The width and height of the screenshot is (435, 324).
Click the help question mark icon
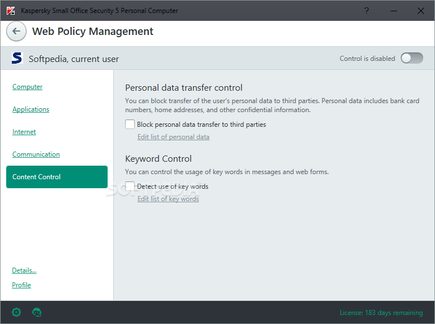[366, 11]
